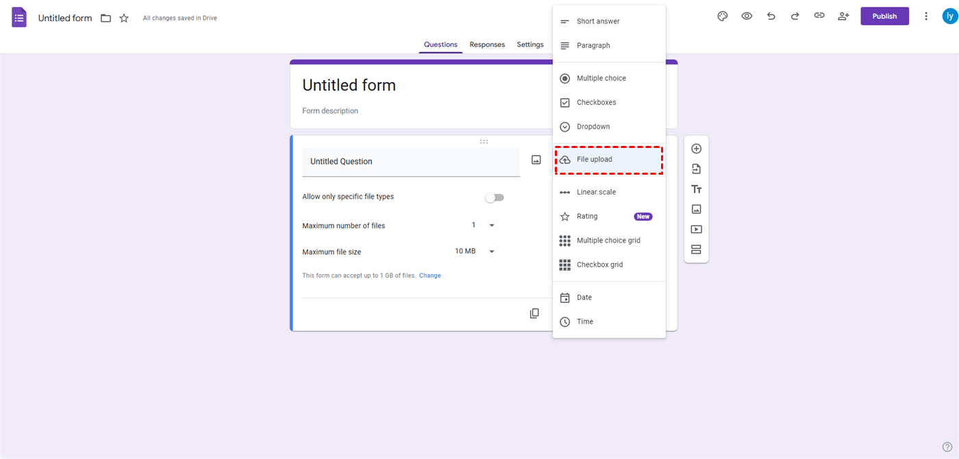
Task: Toggle Allow only specific file types
Action: pos(494,197)
